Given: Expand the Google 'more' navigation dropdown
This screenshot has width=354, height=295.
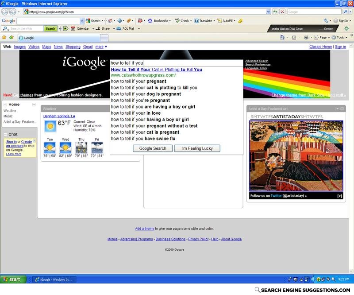Looking at the screenshot, I should (x=101, y=47).
